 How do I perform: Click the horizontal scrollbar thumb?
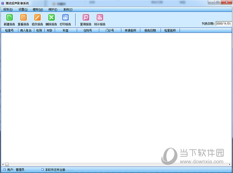[7, 164]
